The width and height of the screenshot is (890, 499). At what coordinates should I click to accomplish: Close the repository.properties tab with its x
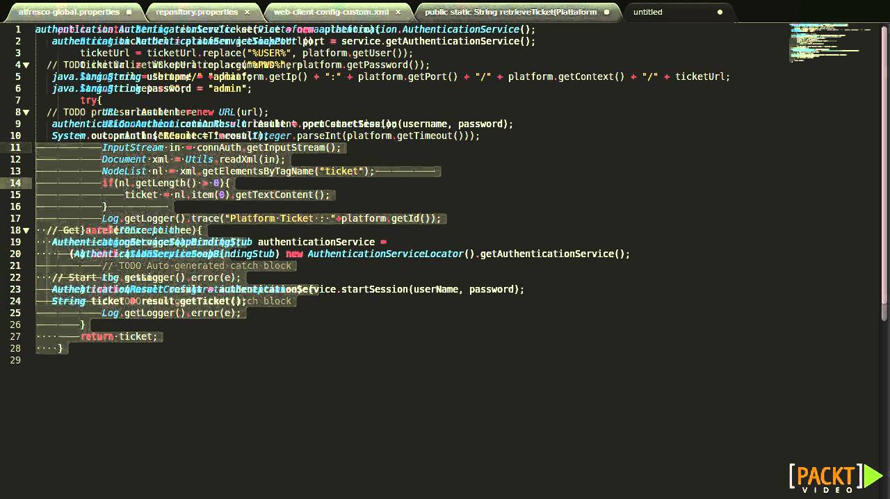click(247, 12)
